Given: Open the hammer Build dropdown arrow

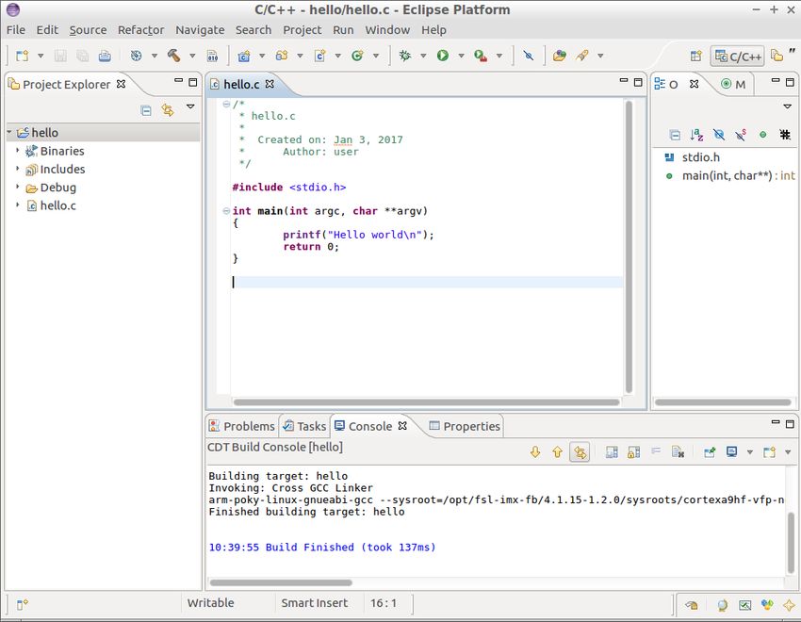Looking at the screenshot, I should [192, 56].
